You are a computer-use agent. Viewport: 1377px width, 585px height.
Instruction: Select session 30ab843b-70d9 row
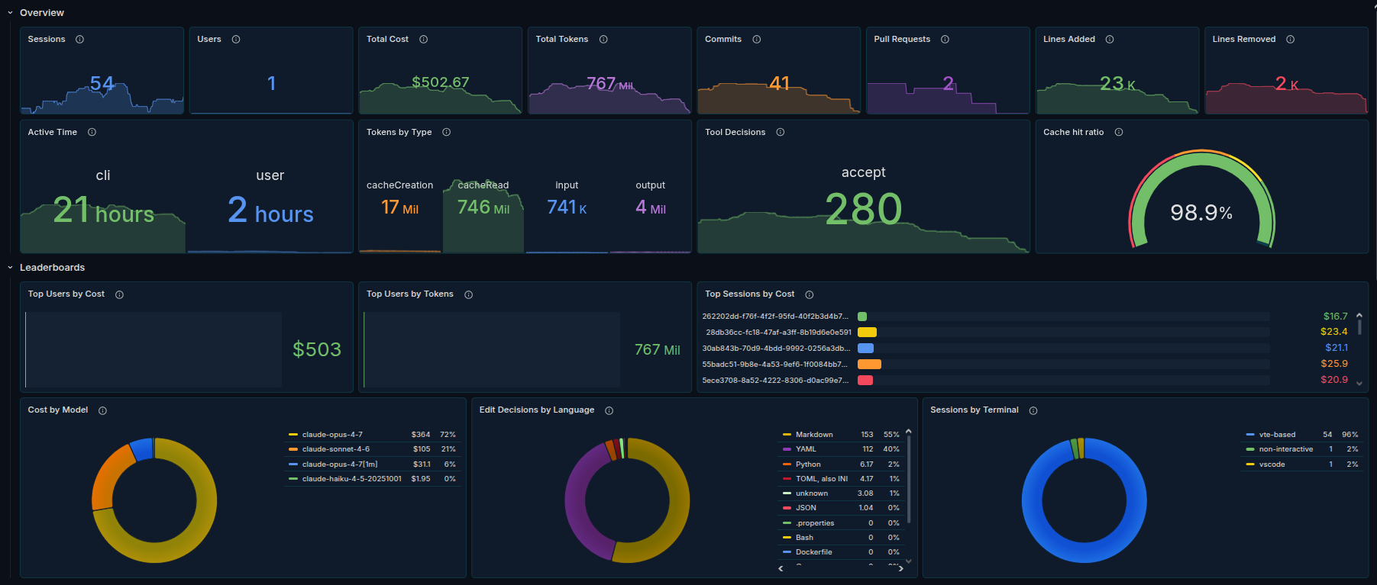(x=1026, y=349)
